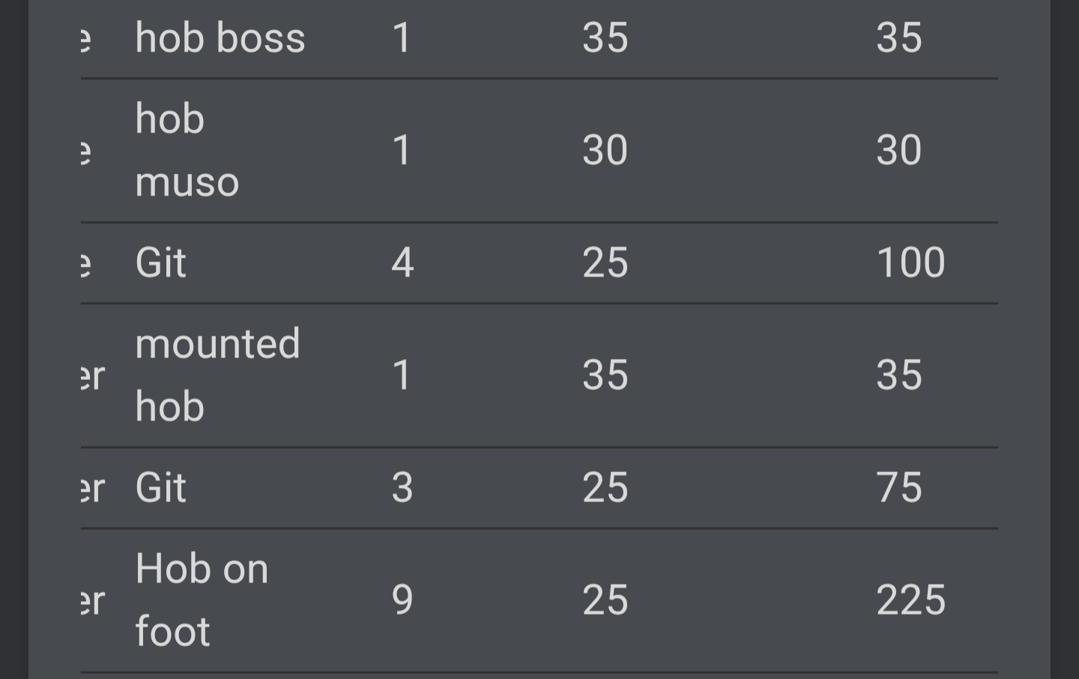1079x679 pixels.
Task: Select the "hob muso" name cell
Action: [187, 150]
